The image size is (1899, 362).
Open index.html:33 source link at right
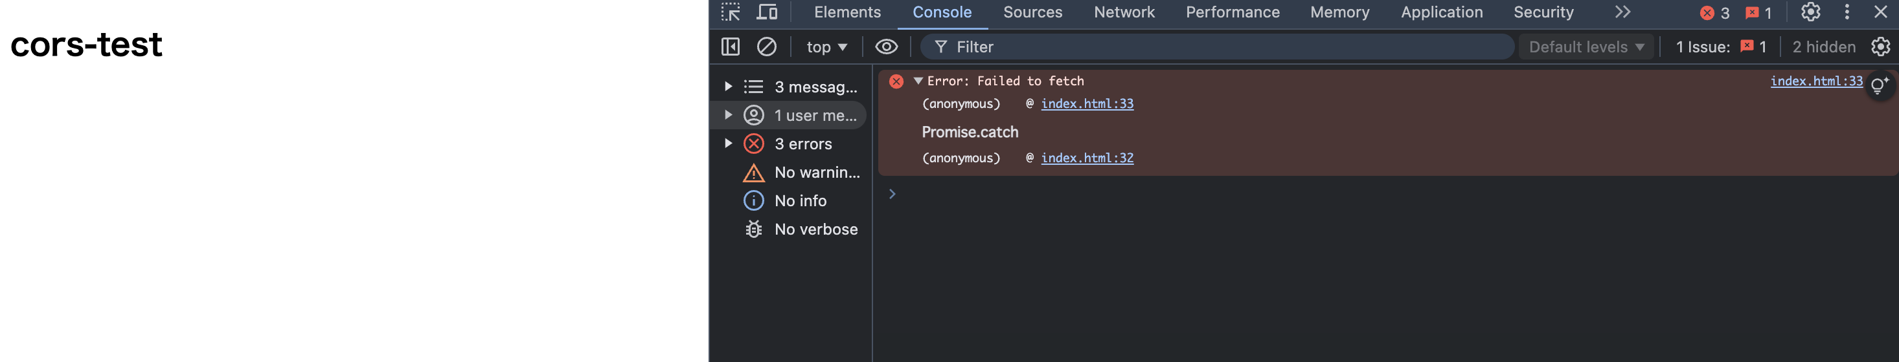[1815, 81]
